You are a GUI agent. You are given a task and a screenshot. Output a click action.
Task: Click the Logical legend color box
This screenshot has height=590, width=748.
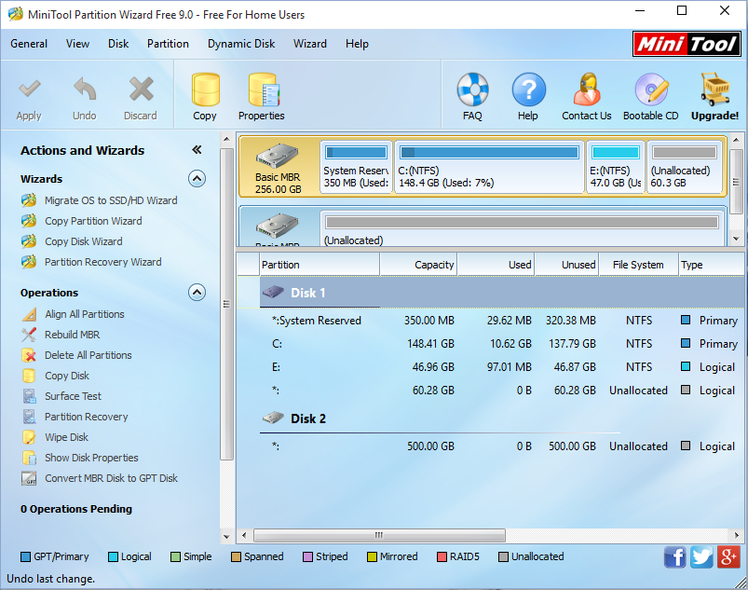click(113, 557)
